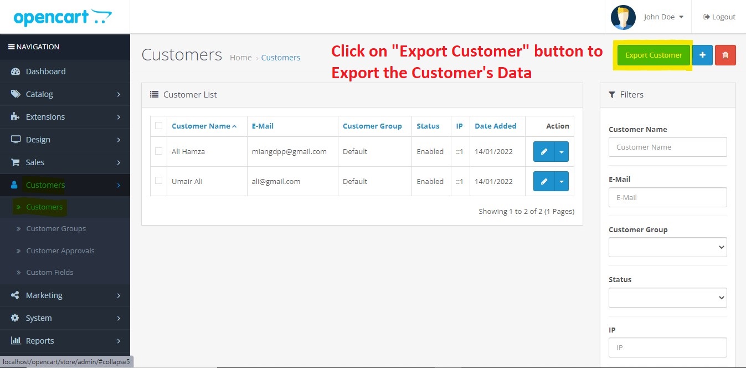Image resolution: width=746 pixels, height=368 pixels.
Task: Open the action dropdown for Ali Hamza
Action: tap(562, 151)
